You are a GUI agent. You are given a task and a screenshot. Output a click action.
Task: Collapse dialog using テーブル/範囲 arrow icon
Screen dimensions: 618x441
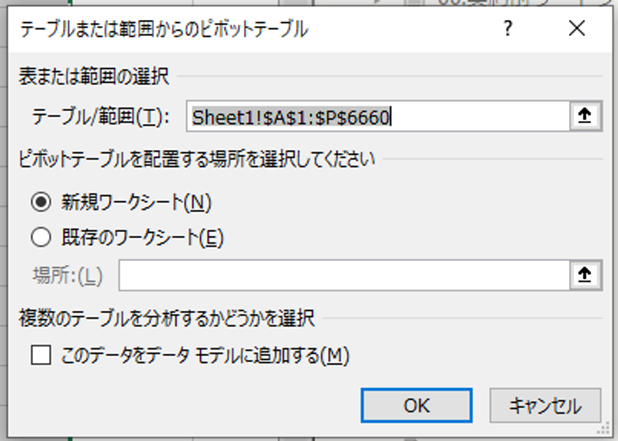585,116
